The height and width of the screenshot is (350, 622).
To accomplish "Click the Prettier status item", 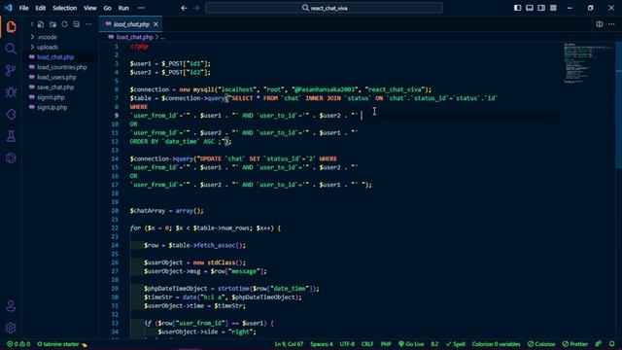I will pyautogui.click(x=575, y=343).
